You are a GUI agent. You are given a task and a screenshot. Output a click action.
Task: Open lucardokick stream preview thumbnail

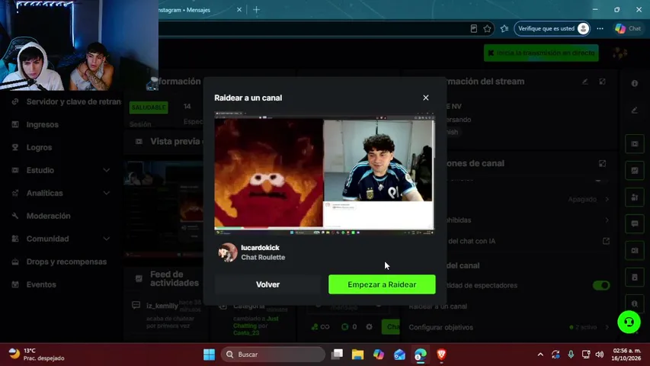(x=325, y=172)
